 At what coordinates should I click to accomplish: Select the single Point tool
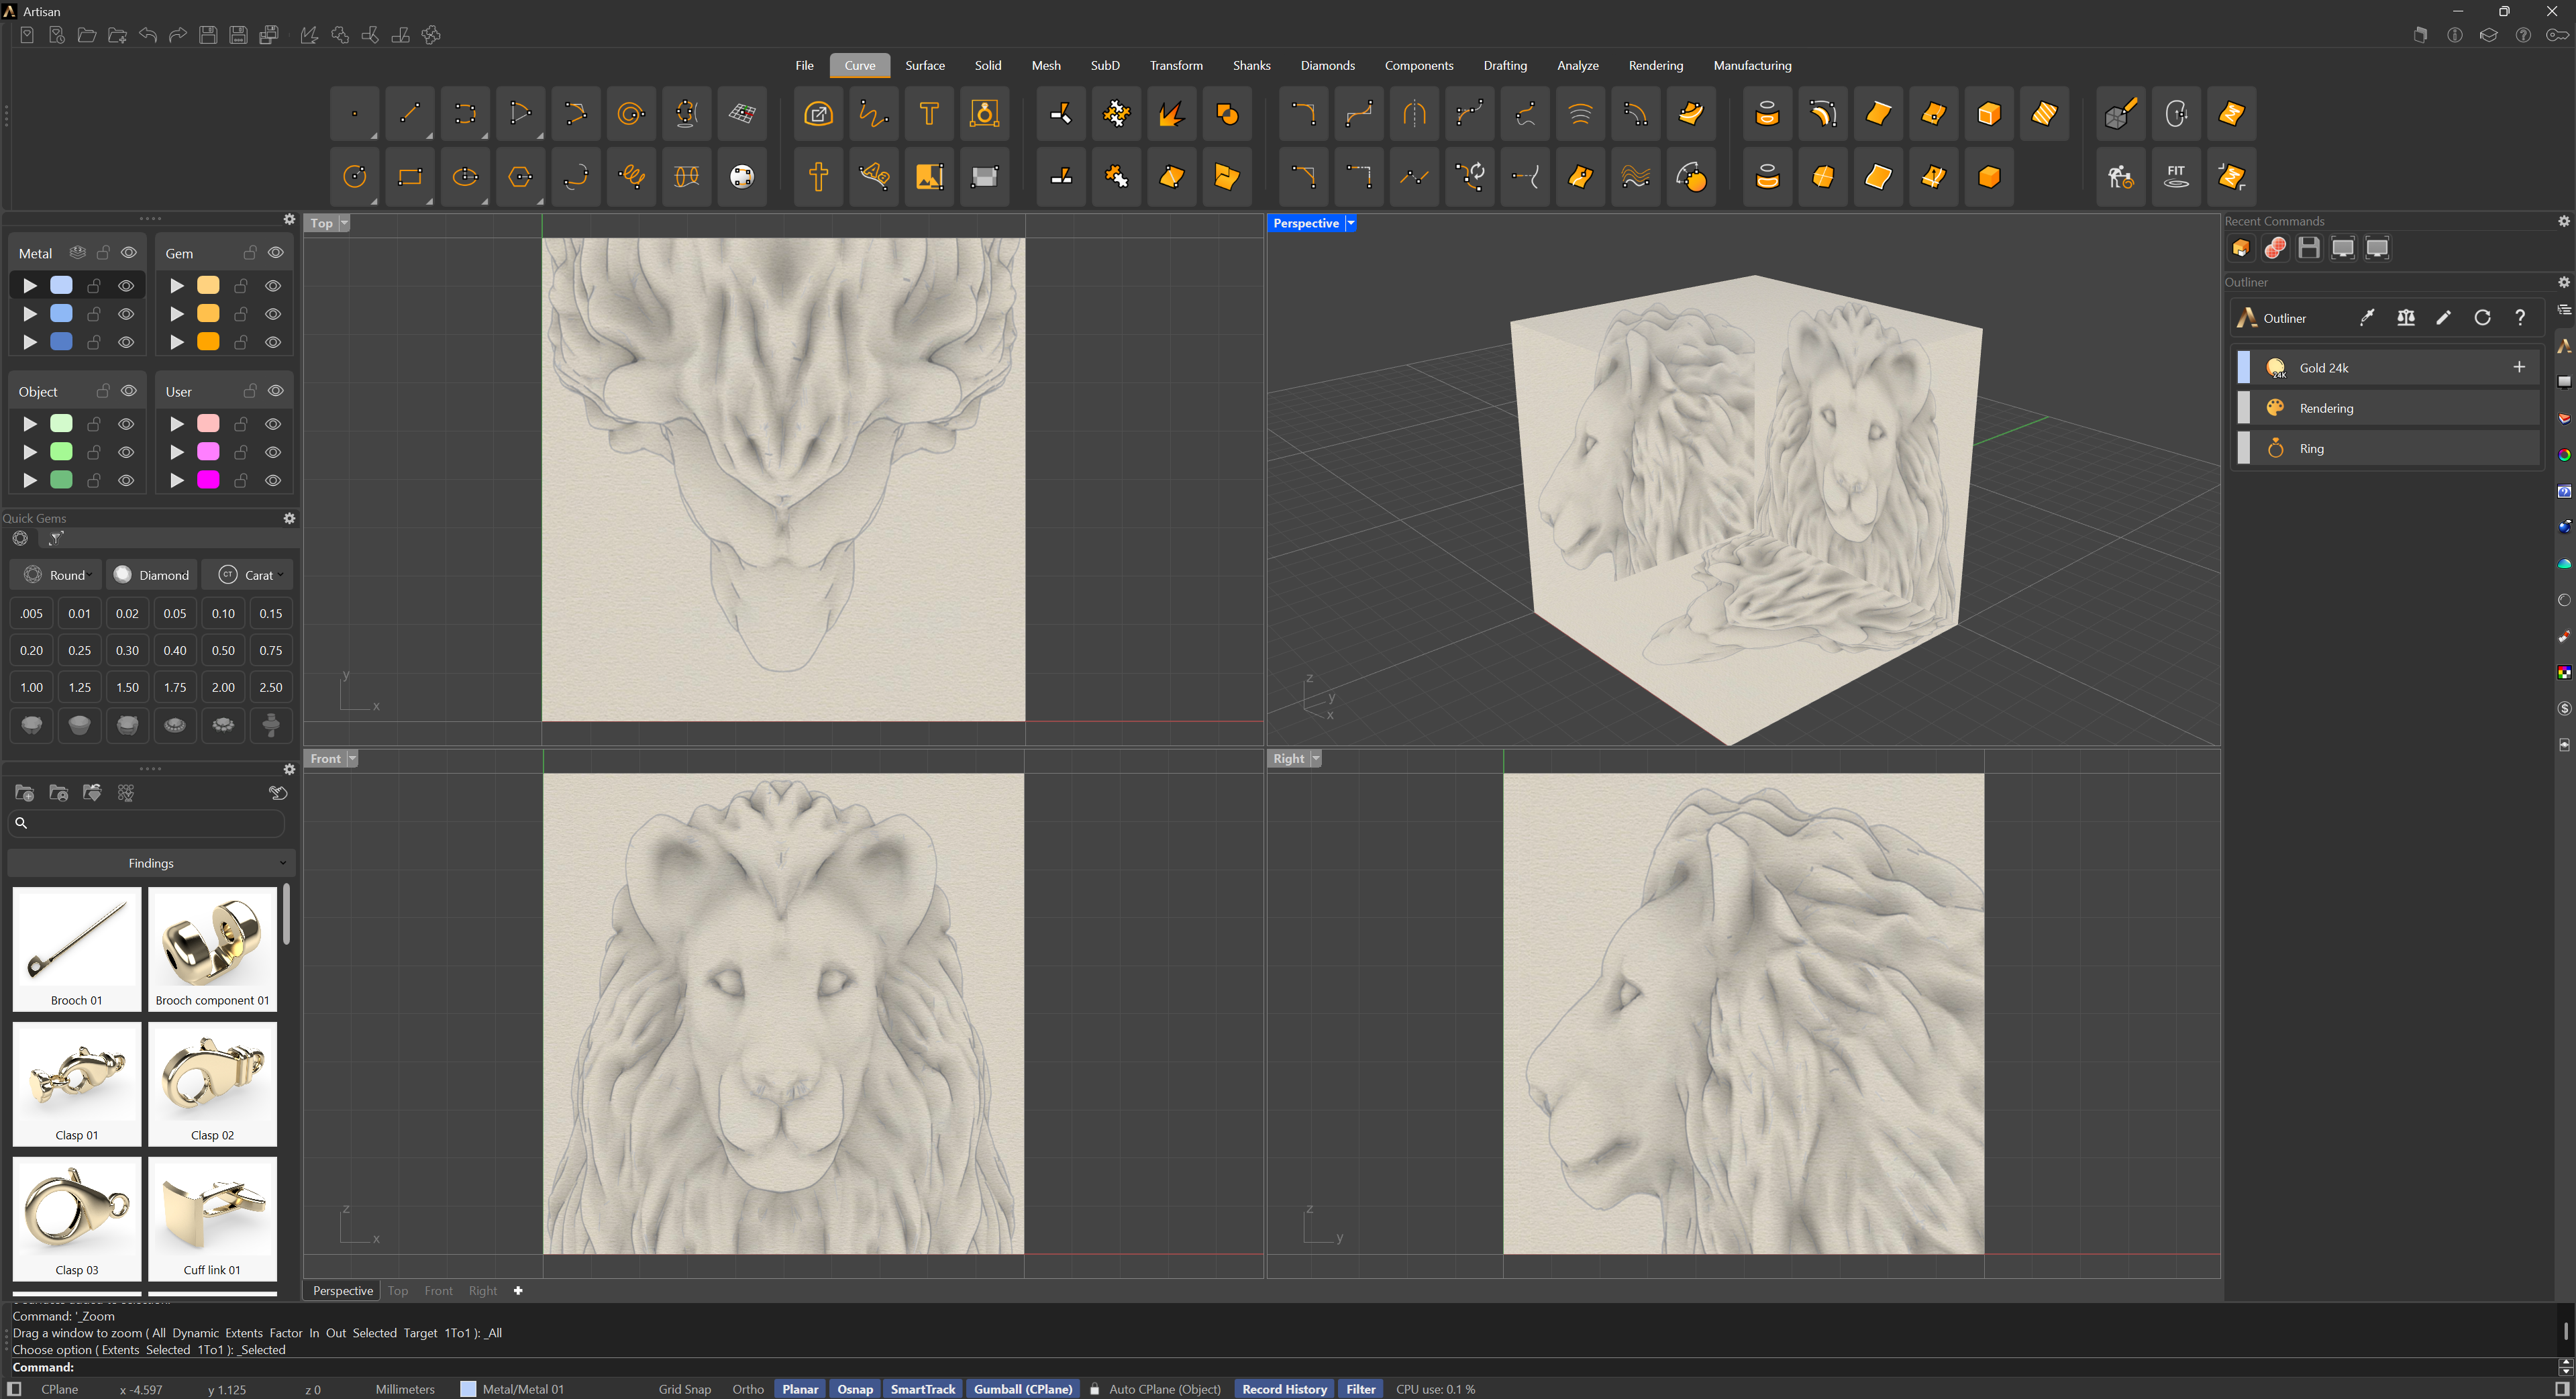pos(354,114)
